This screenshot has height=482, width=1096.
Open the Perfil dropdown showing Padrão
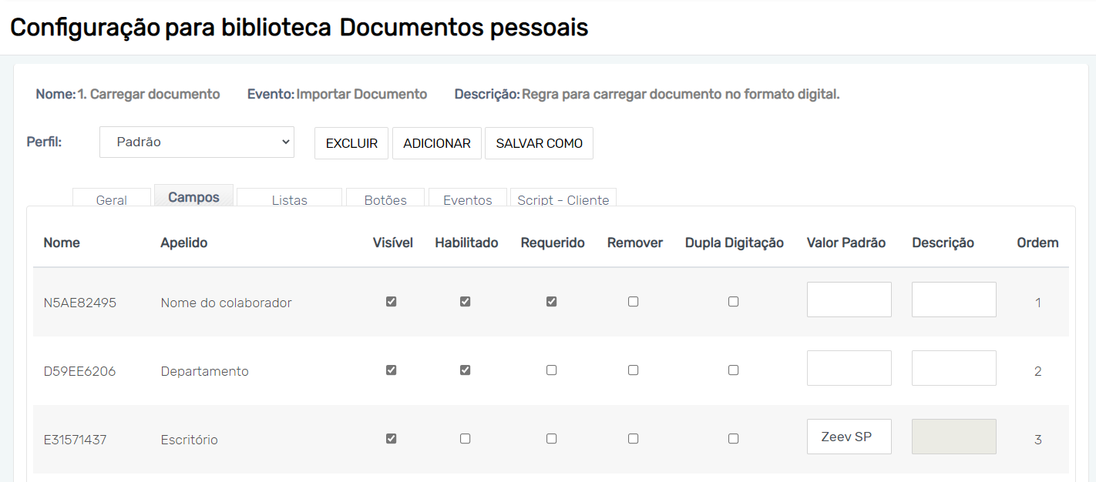coord(197,142)
